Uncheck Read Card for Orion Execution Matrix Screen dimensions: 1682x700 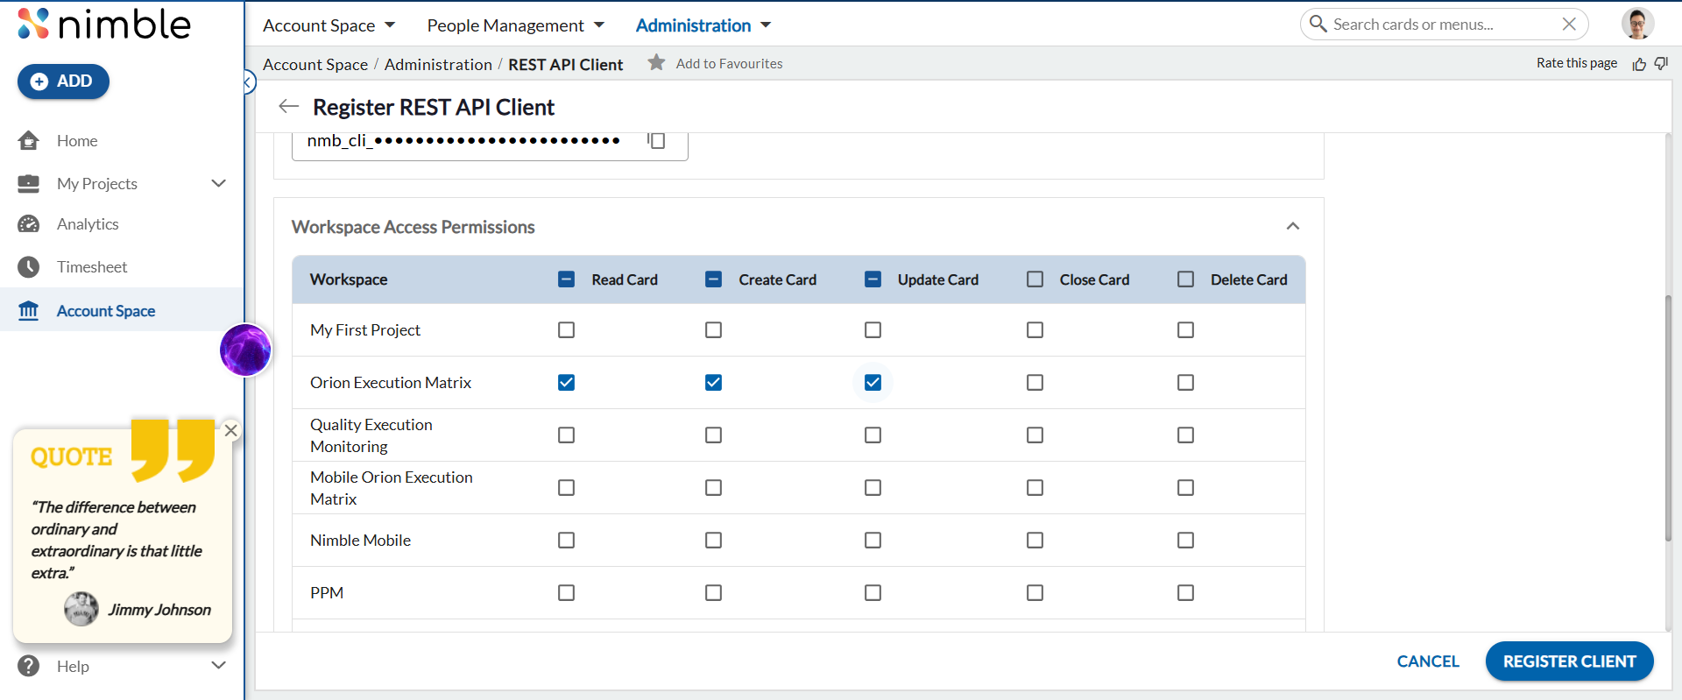pos(566,383)
